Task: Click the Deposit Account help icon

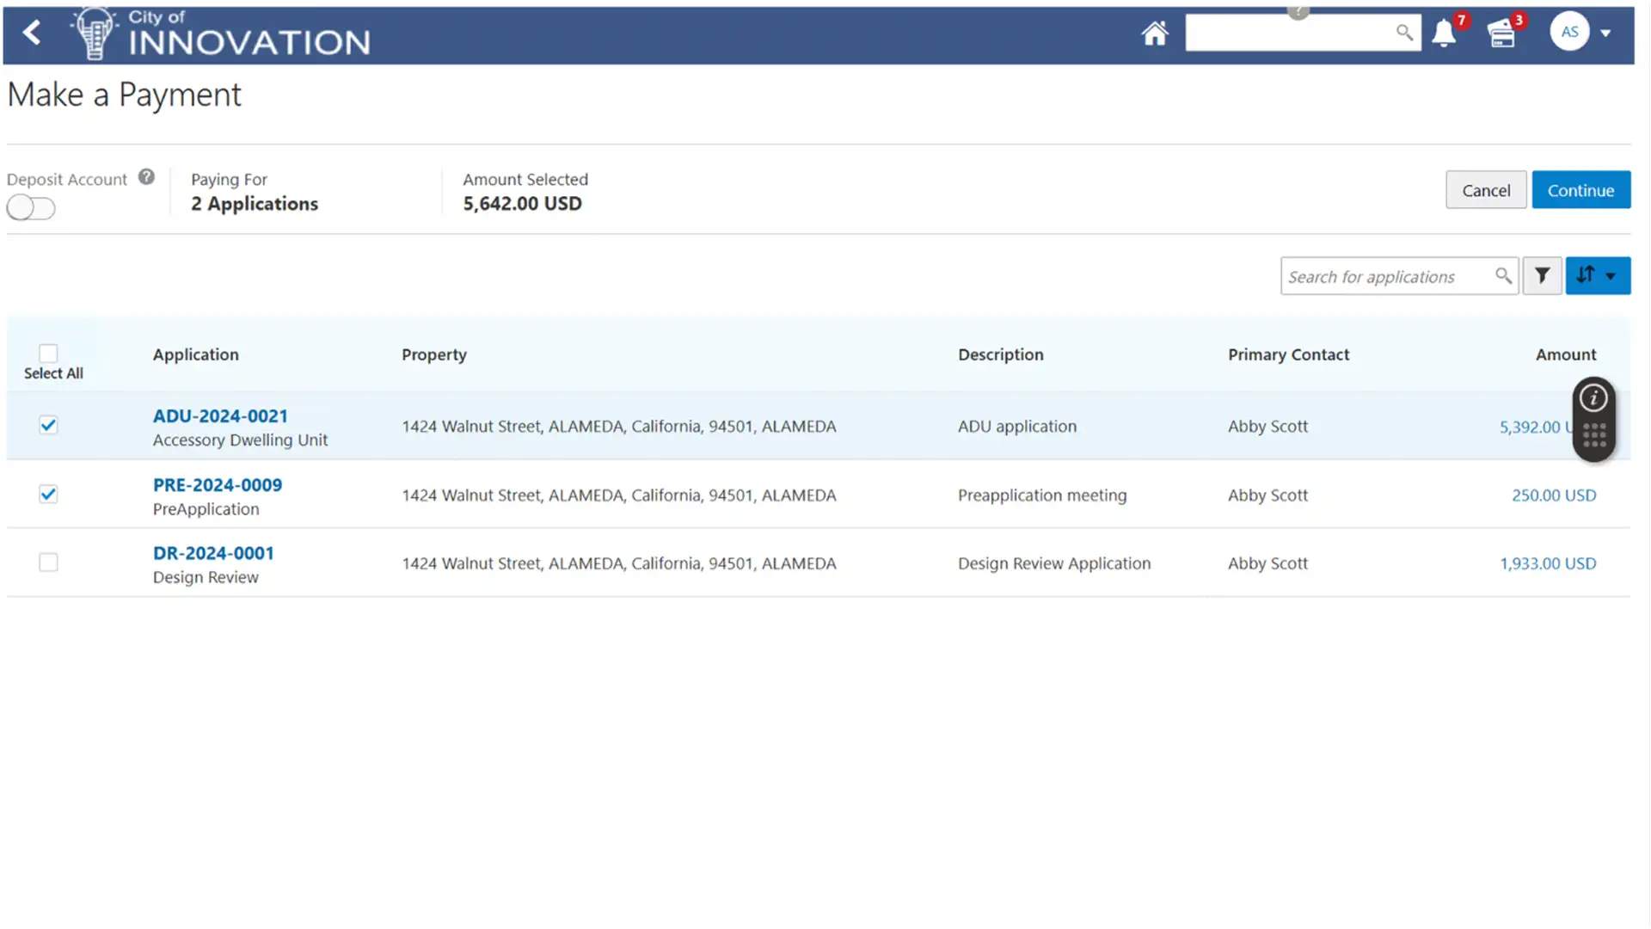Action: click(146, 177)
